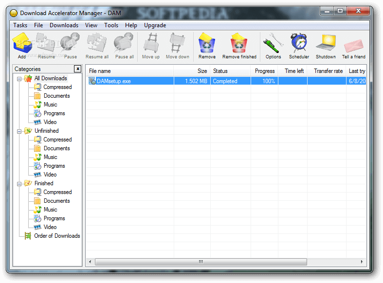This screenshot has height=283, width=383.
Task: Click the All Downloads star folder icon
Action: (28, 79)
